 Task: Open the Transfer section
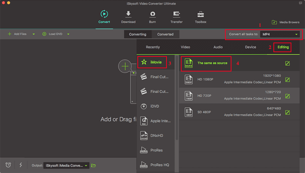click(177, 17)
